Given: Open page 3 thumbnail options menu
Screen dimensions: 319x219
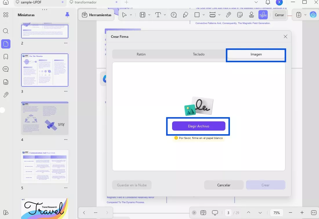Looking at the screenshot, I should click(66, 91).
